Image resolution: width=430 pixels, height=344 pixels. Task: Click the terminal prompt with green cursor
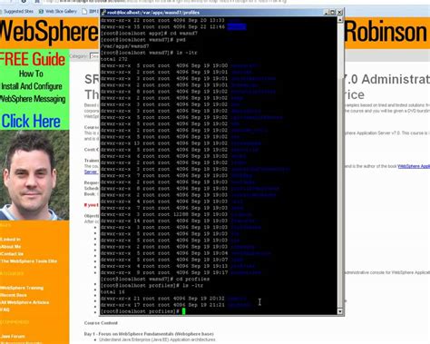pos(143,311)
